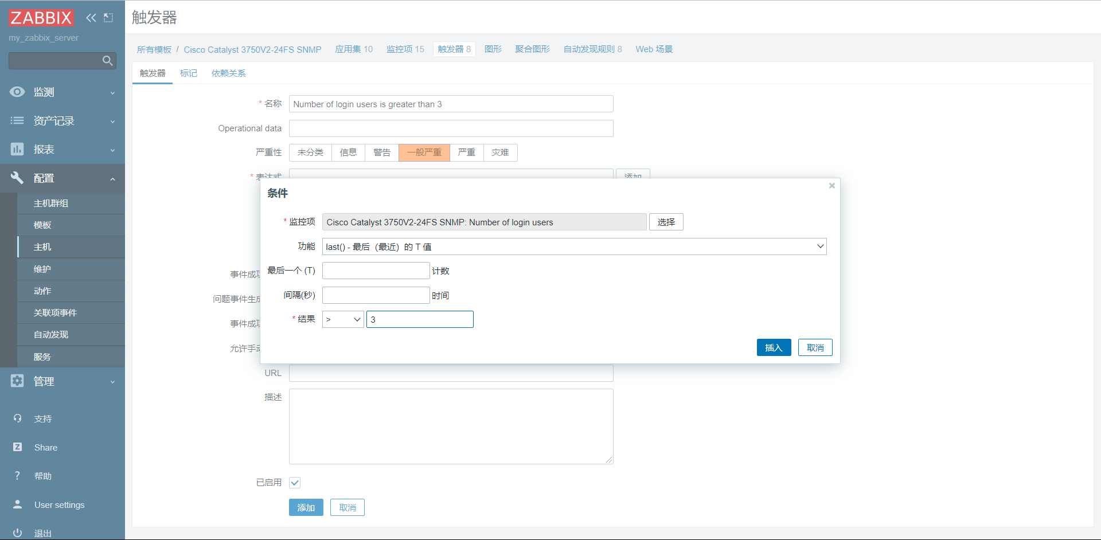
Task: Open the 聚合图形 link
Action: pyautogui.click(x=532, y=49)
